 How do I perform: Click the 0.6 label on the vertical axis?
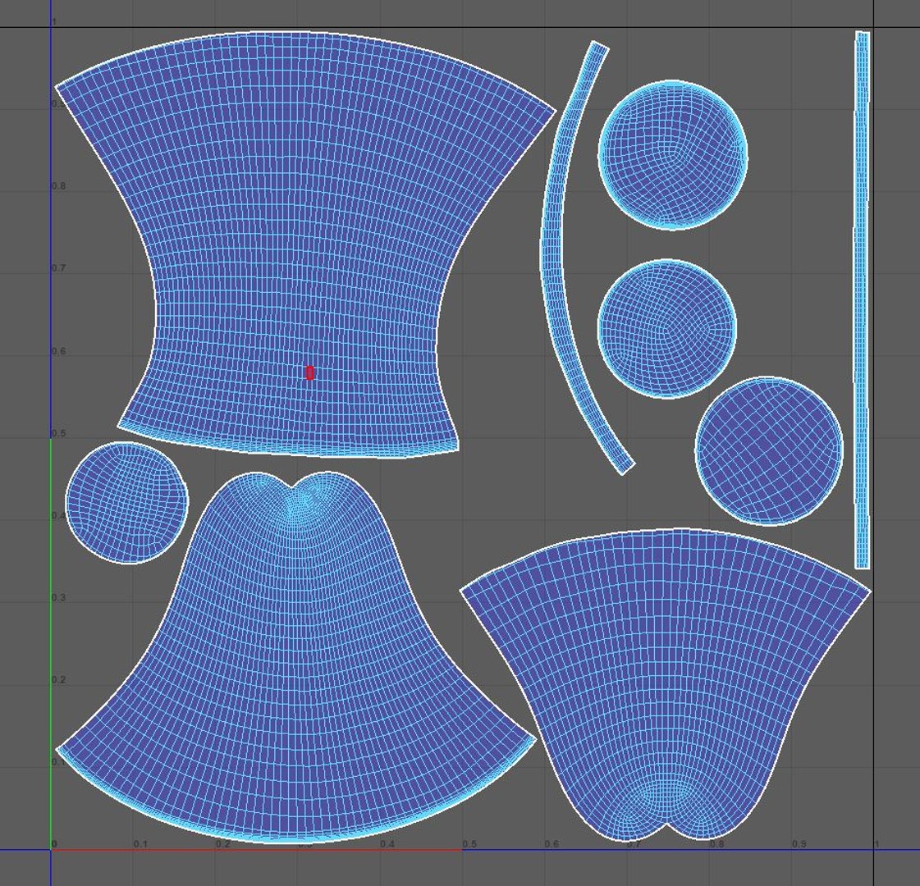point(58,350)
